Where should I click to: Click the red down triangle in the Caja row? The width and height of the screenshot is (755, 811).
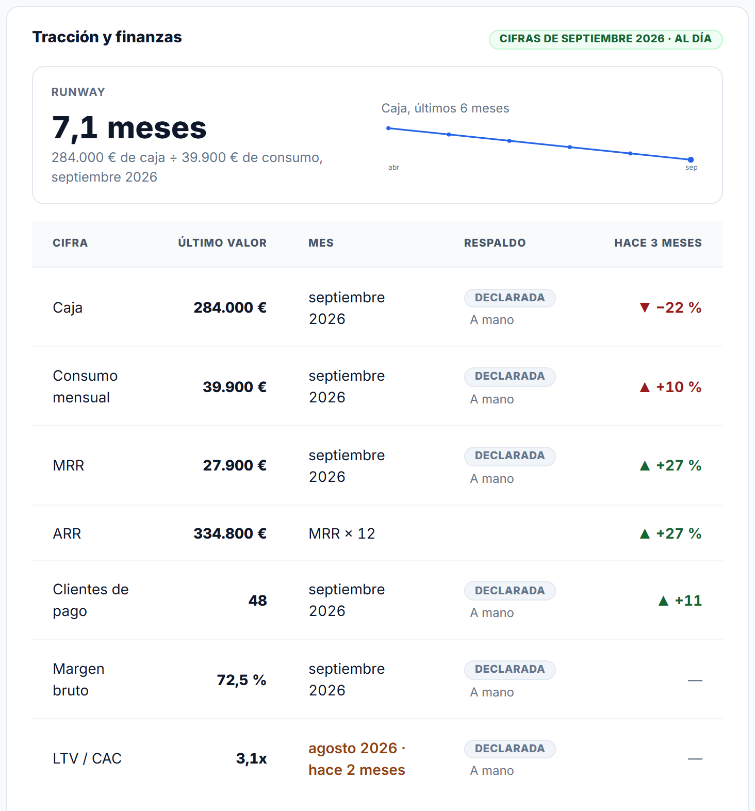645,308
